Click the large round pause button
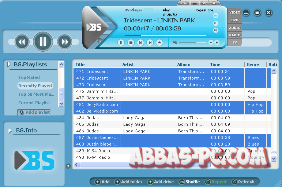 pyautogui.click(x=43, y=41)
